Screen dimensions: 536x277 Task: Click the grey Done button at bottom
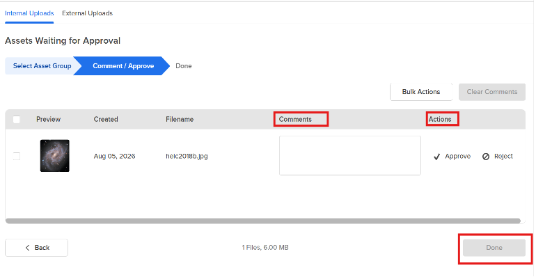(x=494, y=248)
